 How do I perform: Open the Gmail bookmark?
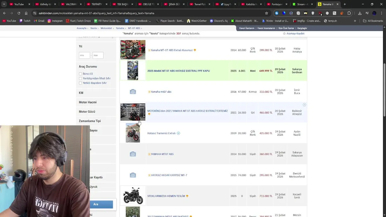coord(39,21)
